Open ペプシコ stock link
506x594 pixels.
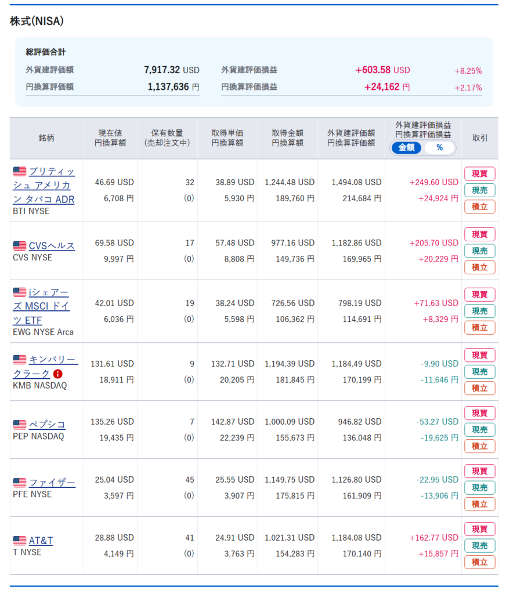pos(48,425)
